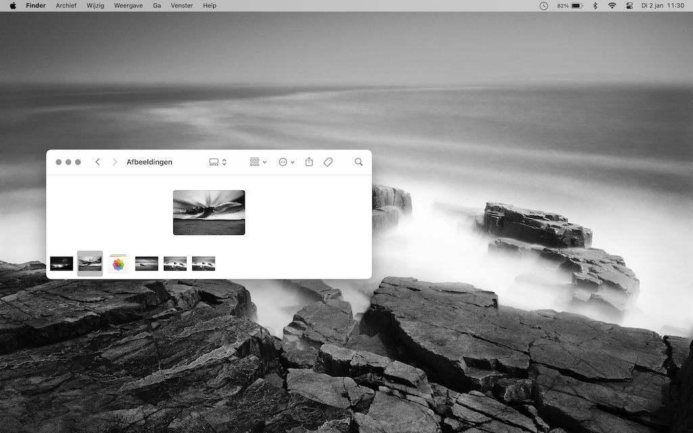Go forward with the right chevron
Viewport: 693px width, 433px height.
114,162
